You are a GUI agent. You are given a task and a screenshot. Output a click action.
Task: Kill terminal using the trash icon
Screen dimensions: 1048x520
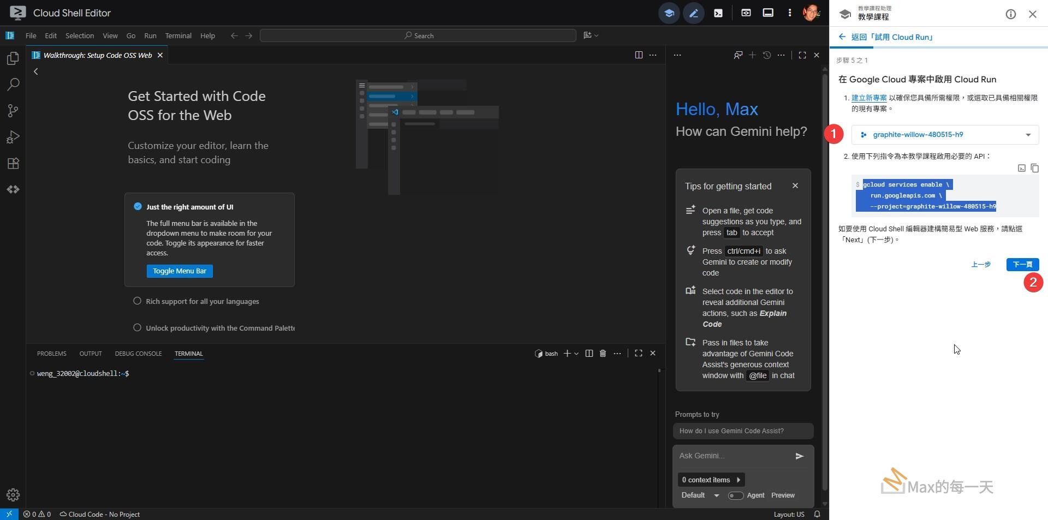coord(603,354)
